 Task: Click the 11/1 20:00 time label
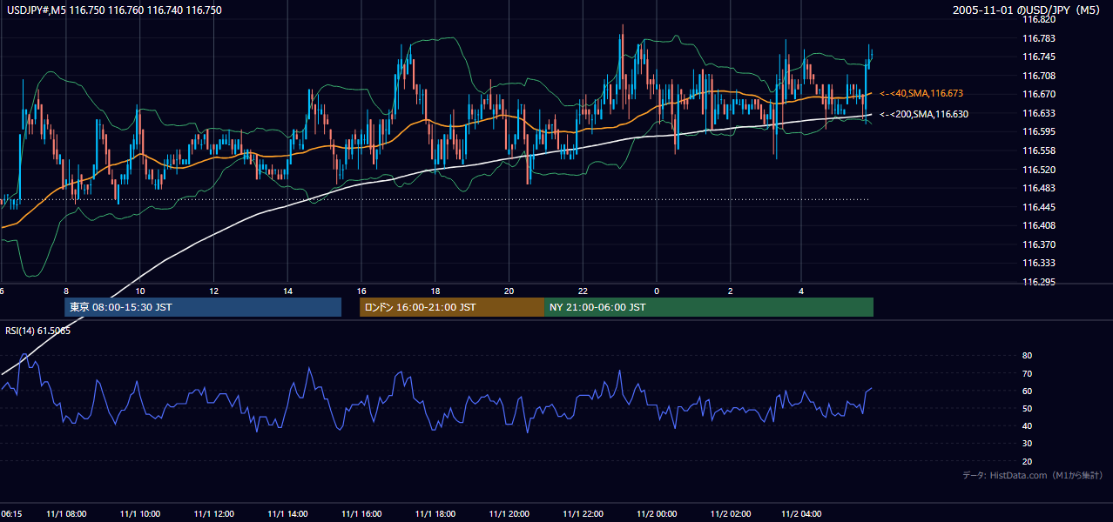click(509, 514)
